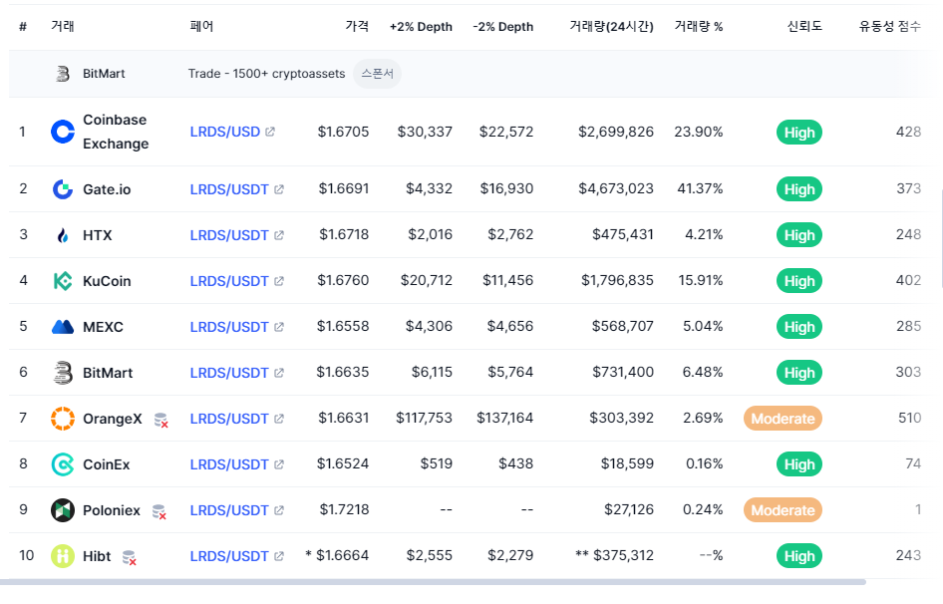Open the LRDS/USDT pair on HTX

[229, 235]
